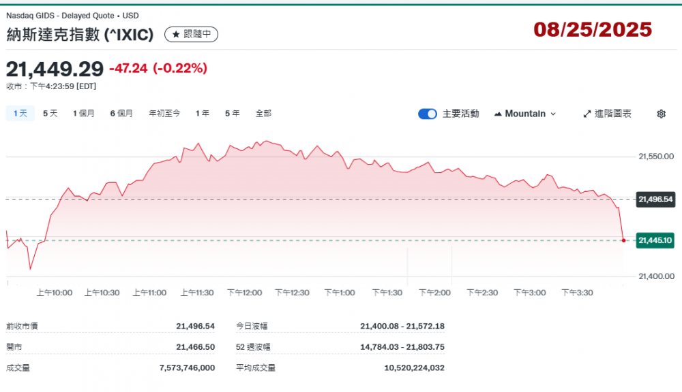Screen dimensions: 682x392
Task: Click the 21,445.10 green price label
Action: [655, 240]
